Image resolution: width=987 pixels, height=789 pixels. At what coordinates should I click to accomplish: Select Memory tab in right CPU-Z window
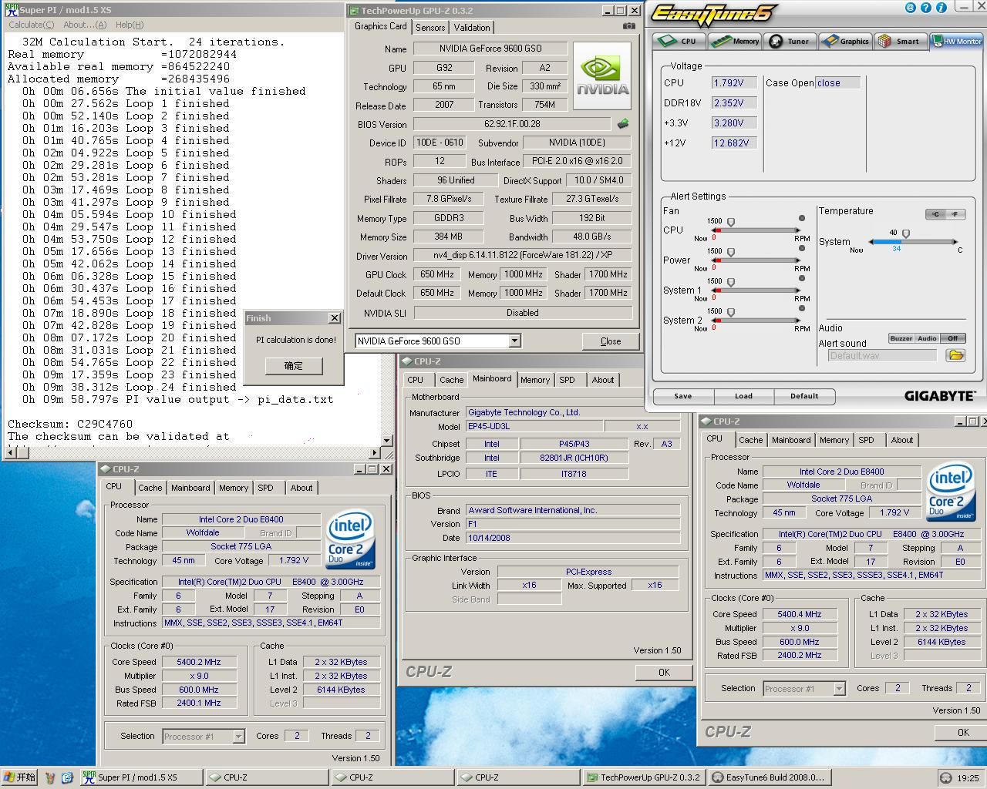click(834, 440)
